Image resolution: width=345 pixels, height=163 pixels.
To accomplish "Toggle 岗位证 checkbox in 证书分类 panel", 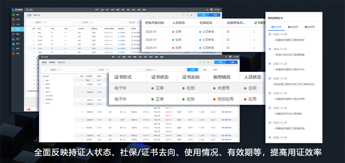I will 43,92.
